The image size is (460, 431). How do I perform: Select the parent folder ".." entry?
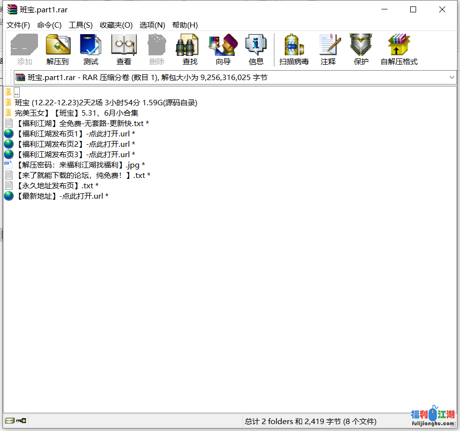17,92
